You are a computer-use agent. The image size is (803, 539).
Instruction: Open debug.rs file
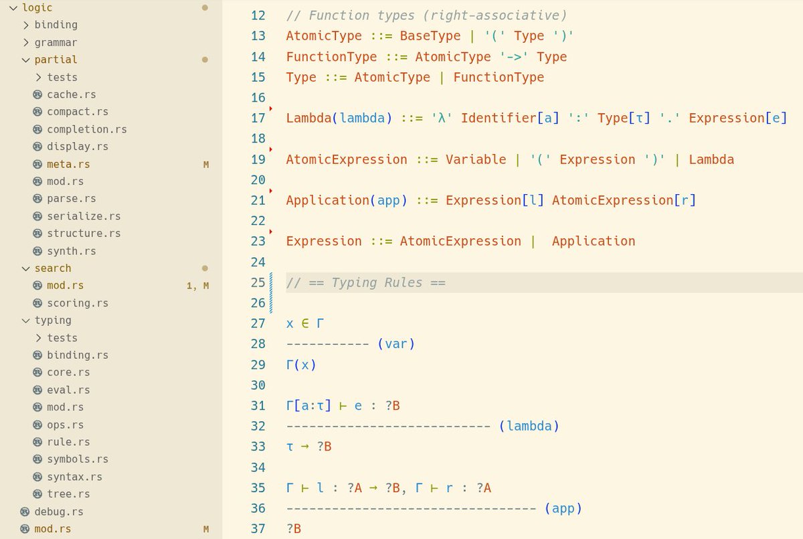coord(59,512)
